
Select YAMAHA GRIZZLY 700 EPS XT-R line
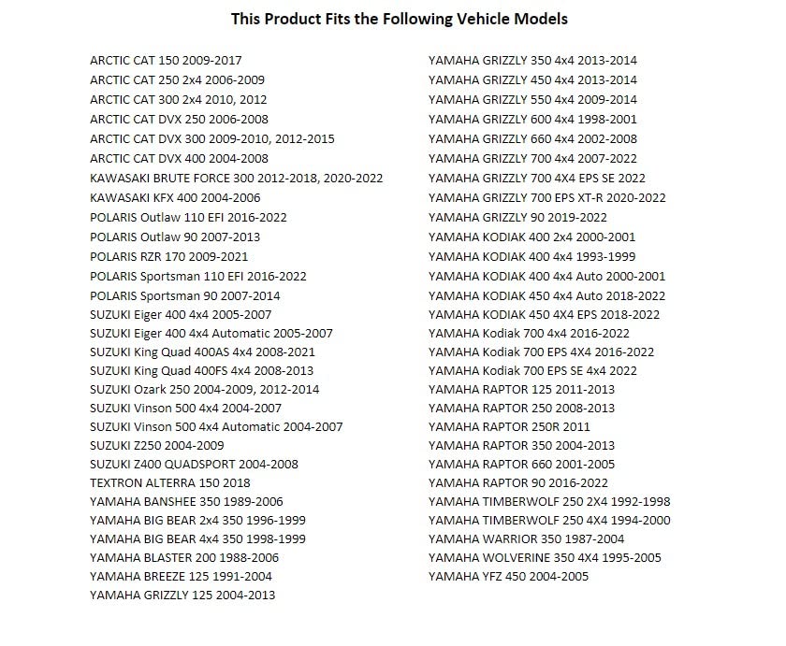tap(546, 198)
